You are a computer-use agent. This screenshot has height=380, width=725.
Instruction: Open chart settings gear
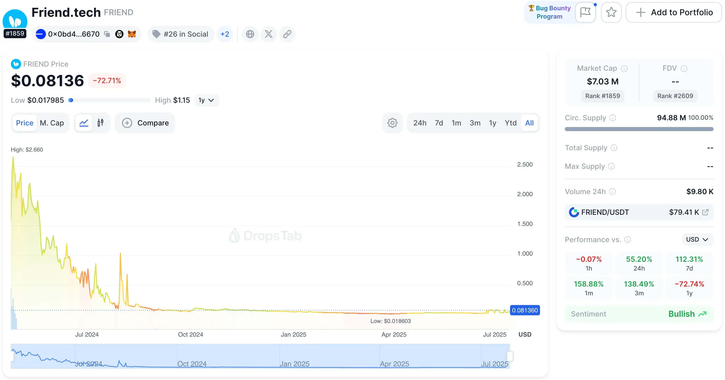(392, 123)
